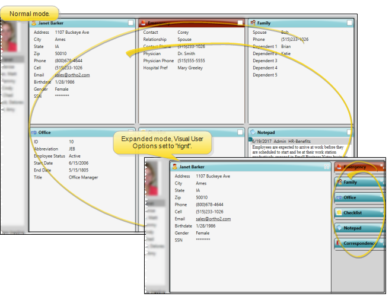Click the Correspondence icon in expanded sidebar

tap(339, 243)
